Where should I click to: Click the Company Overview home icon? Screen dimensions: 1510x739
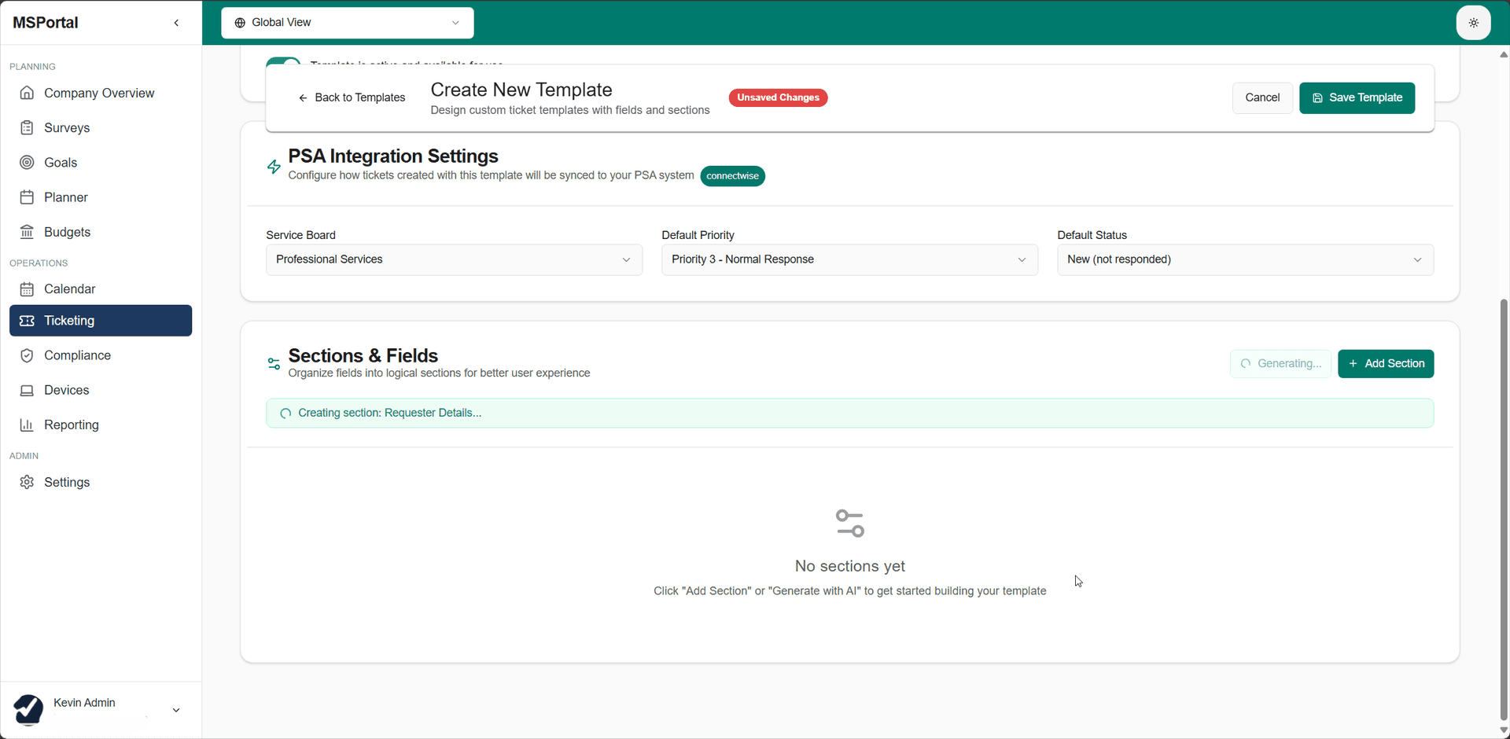tap(27, 93)
